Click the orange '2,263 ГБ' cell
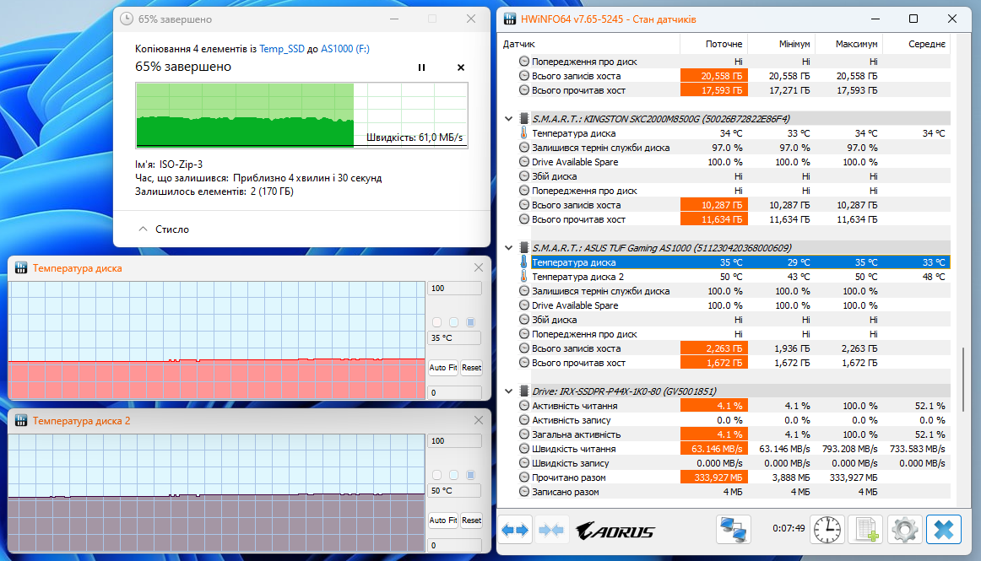Image resolution: width=981 pixels, height=561 pixels. point(714,348)
